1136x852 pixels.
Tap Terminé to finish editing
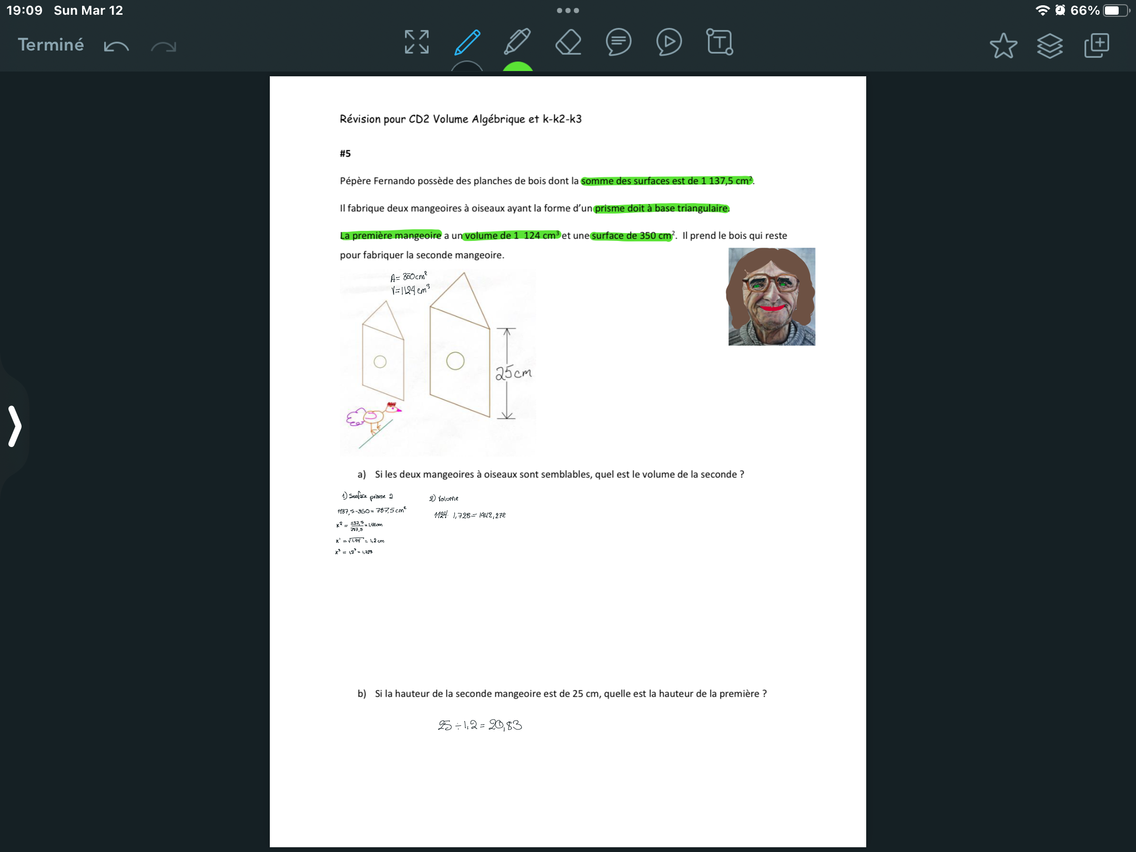(50, 45)
